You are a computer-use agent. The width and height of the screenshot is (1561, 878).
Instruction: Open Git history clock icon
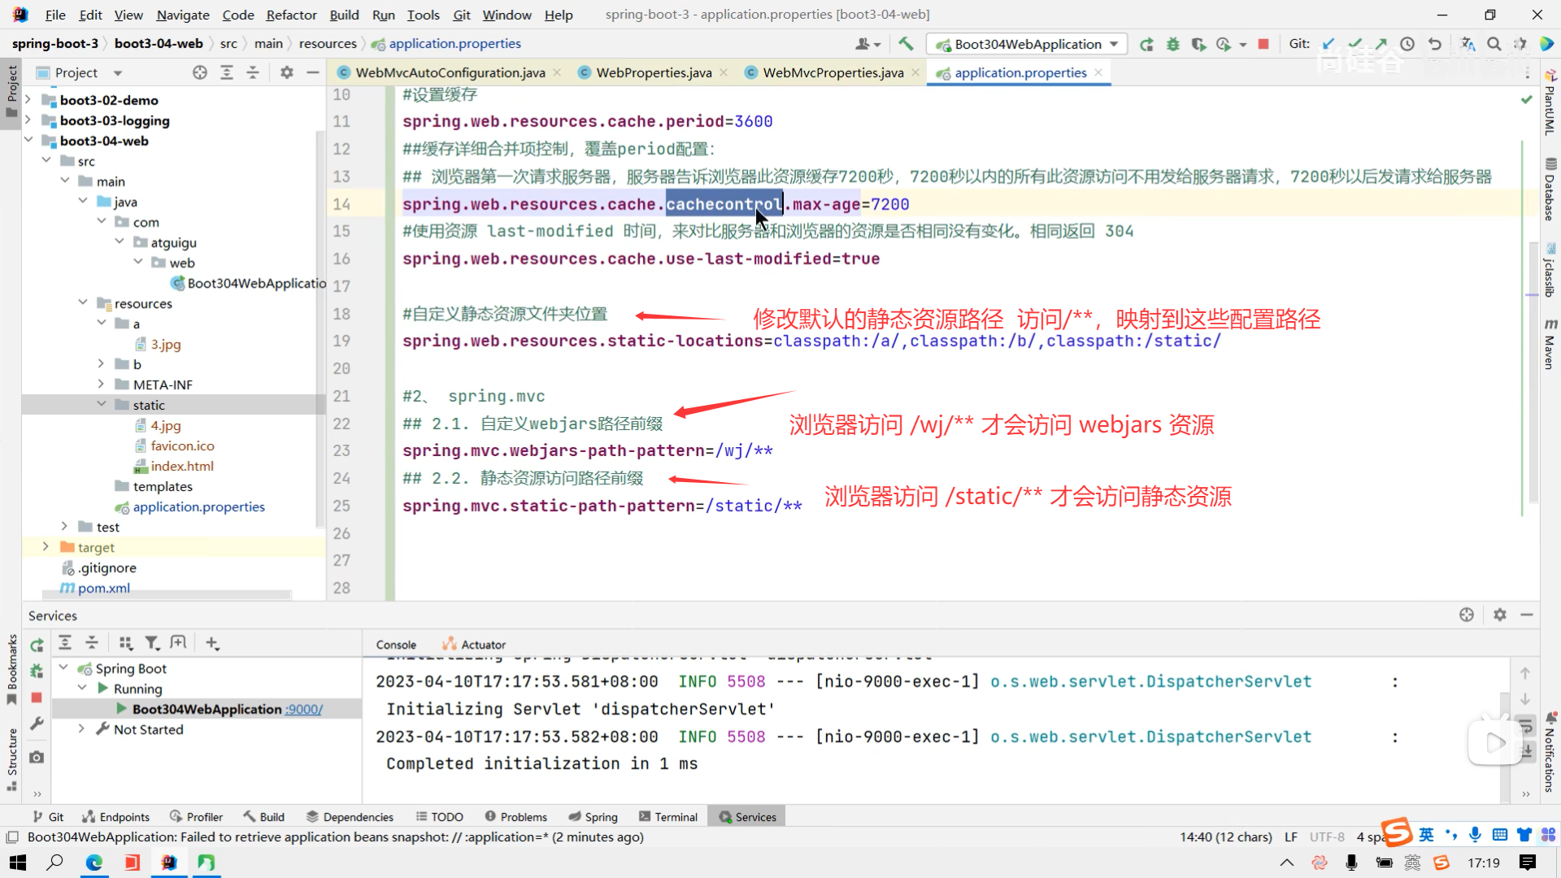tap(1407, 44)
